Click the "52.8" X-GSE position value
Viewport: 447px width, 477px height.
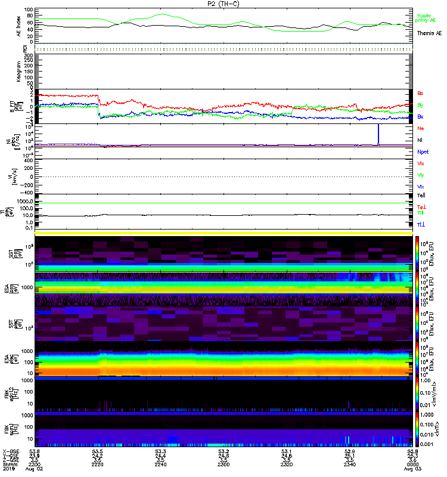(412, 451)
